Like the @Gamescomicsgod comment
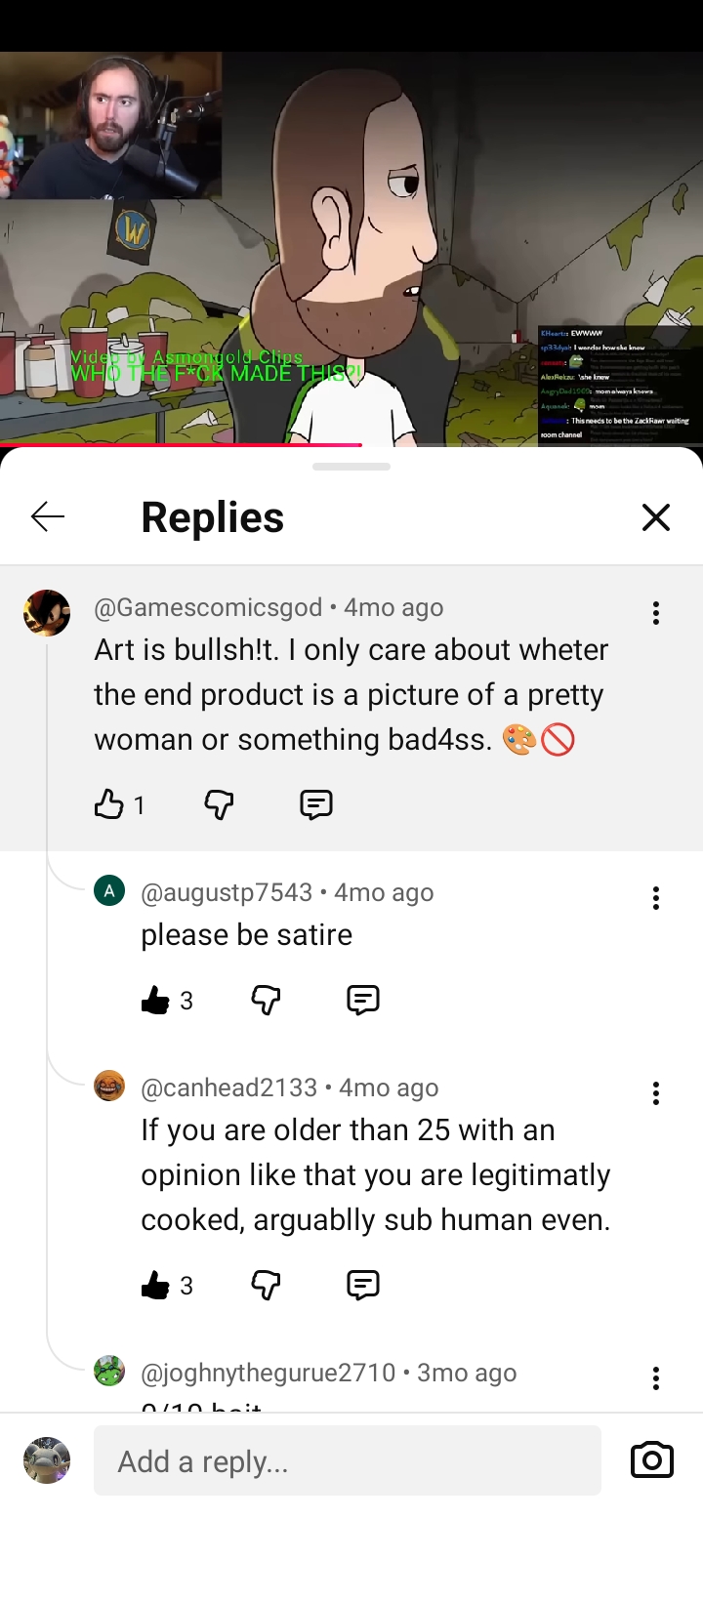Screen dimensions: 703x1601 coord(108,804)
